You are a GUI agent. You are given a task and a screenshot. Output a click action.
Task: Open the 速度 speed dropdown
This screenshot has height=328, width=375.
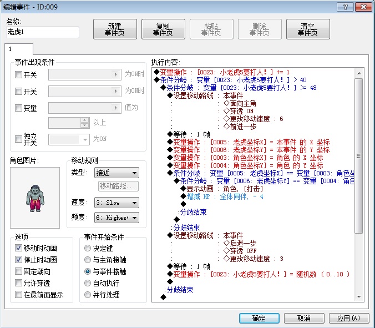pyautogui.click(x=116, y=203)
